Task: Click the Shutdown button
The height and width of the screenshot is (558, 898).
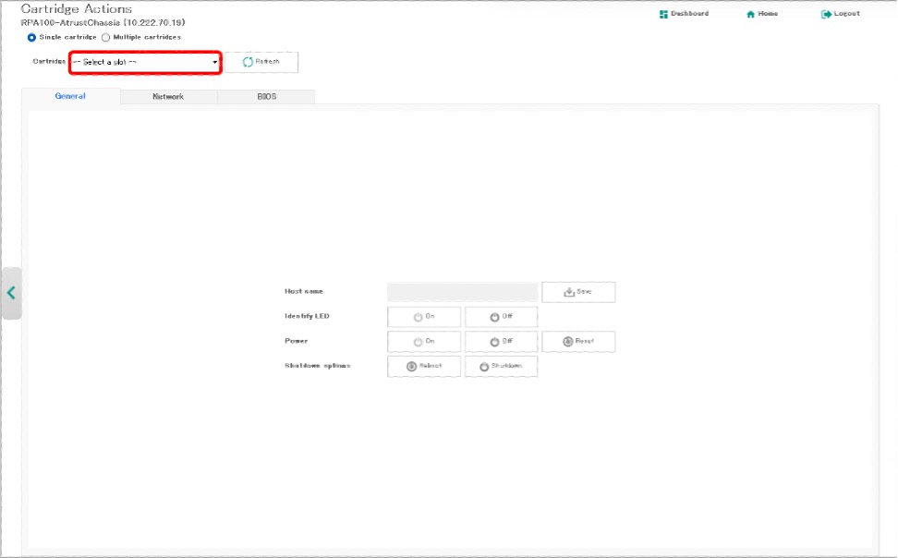Action: point(501,366)
